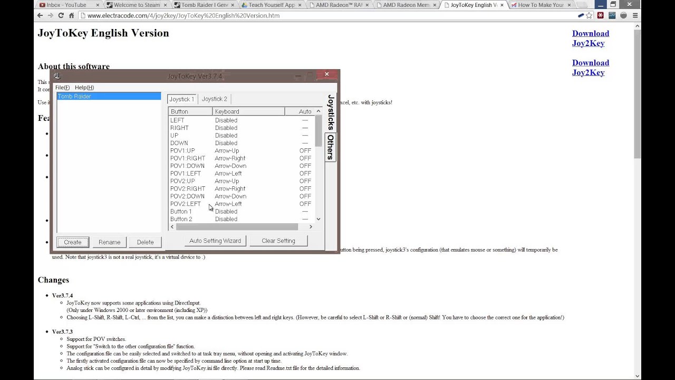Select the Button 1 row
675x380 pixels.
point(242,212)
